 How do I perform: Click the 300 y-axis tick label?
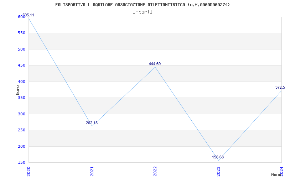(x=21, y=114)
